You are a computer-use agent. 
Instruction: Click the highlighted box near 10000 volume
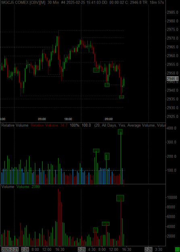tap(120, 198)
